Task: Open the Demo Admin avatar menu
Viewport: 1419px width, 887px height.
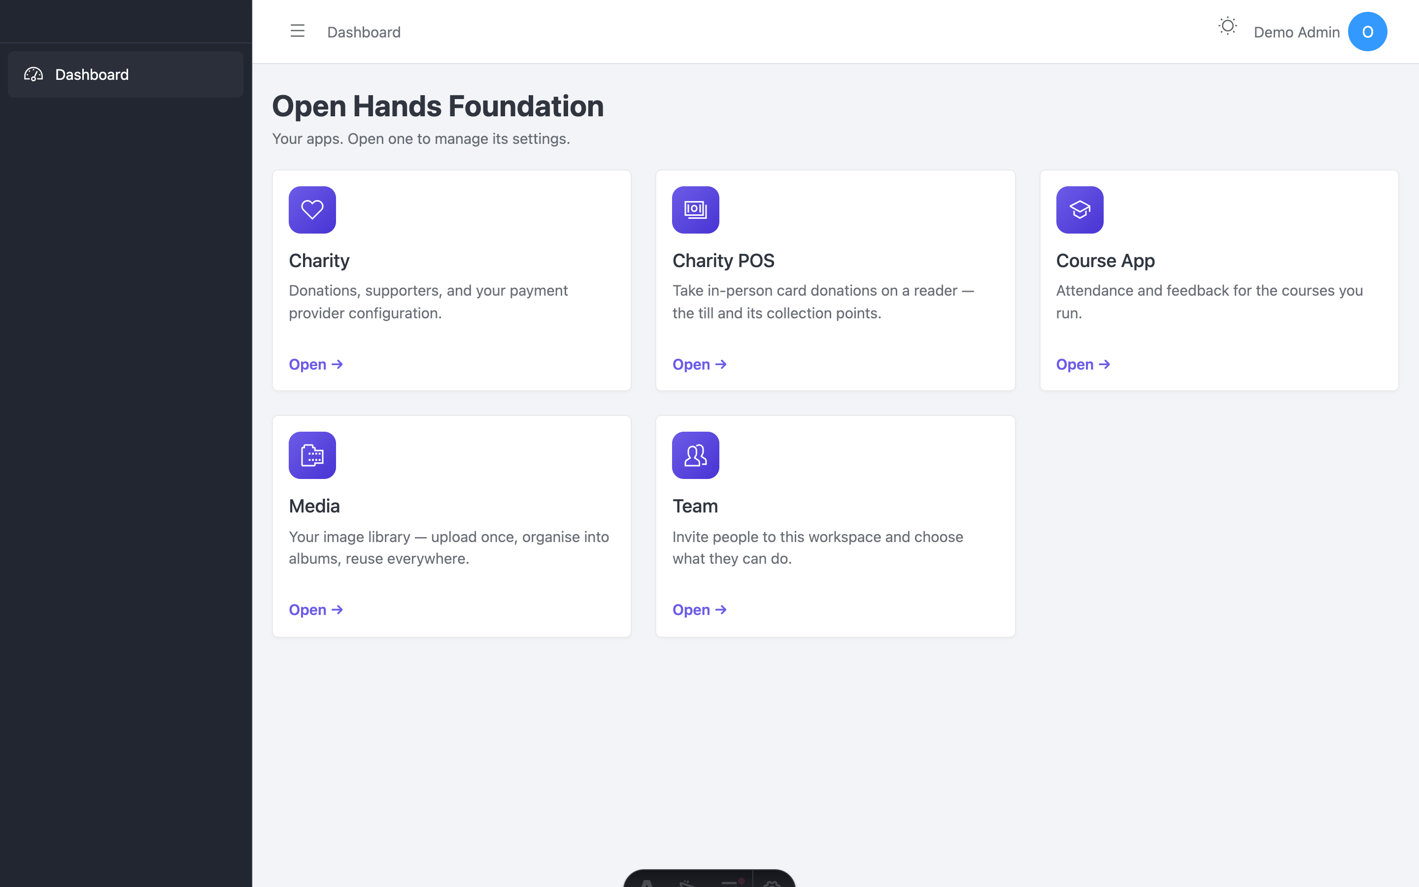Action: click(x=1367, y=32)
